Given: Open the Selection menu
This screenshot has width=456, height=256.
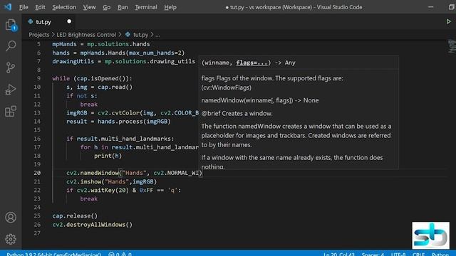Looking at the screenshot, I should (64, 7).
